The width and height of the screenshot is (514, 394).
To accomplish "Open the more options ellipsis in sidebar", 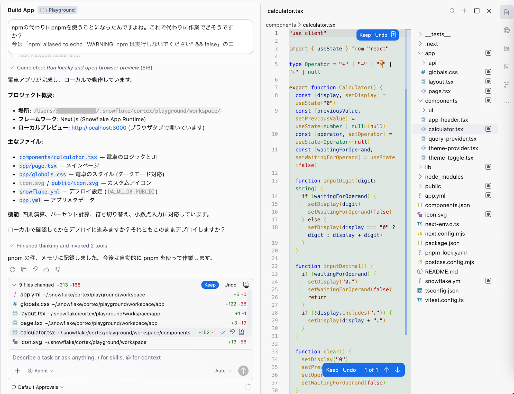I will [507, 103].
